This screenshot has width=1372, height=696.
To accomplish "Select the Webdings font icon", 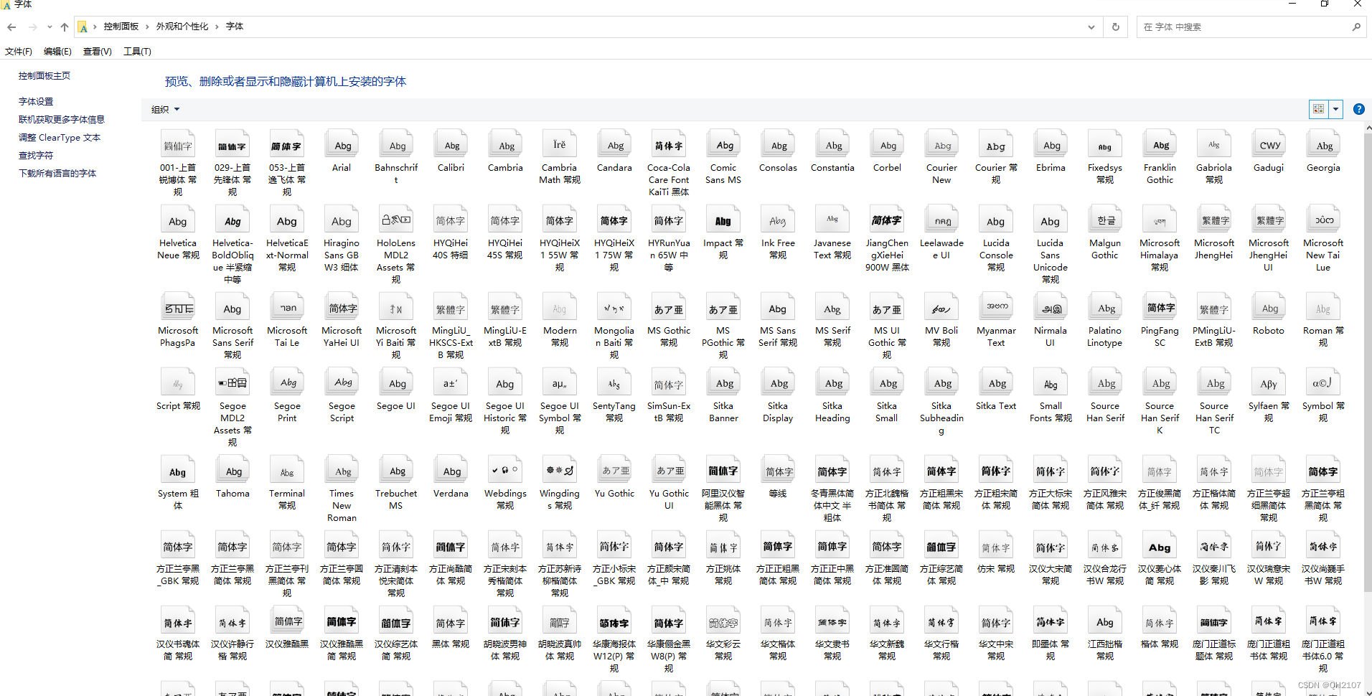I will (505, 471).
